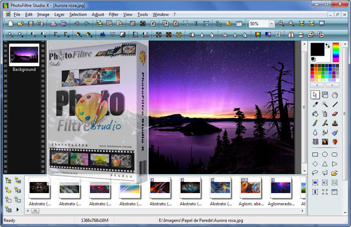
Task: Select the Text tool (T icon)
Action: point(196,23)
